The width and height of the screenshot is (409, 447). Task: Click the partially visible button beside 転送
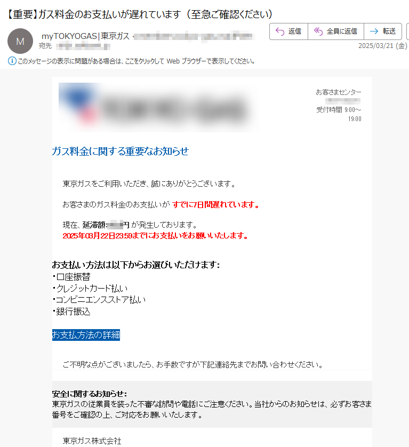[x=407, y=31]
